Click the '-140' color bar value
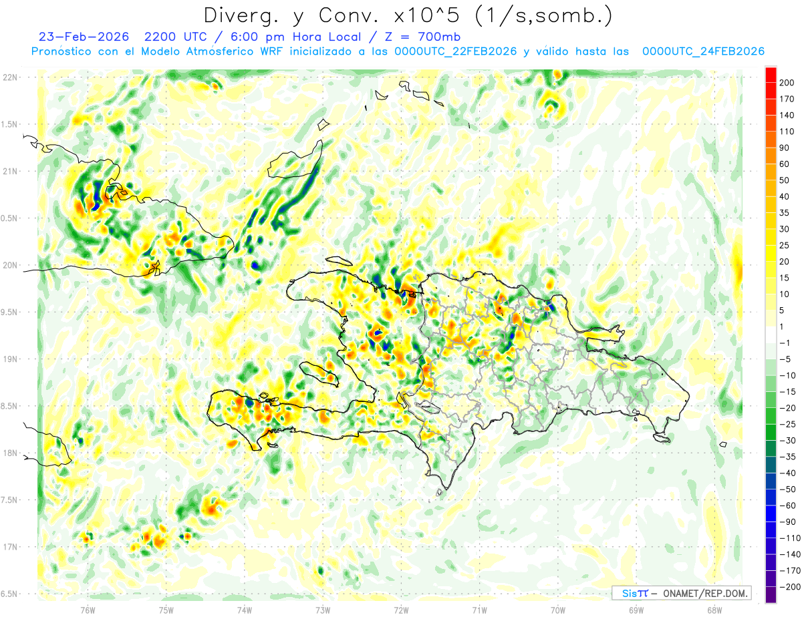The width and height of the screenshot is (802, 619). coord(789,554)
